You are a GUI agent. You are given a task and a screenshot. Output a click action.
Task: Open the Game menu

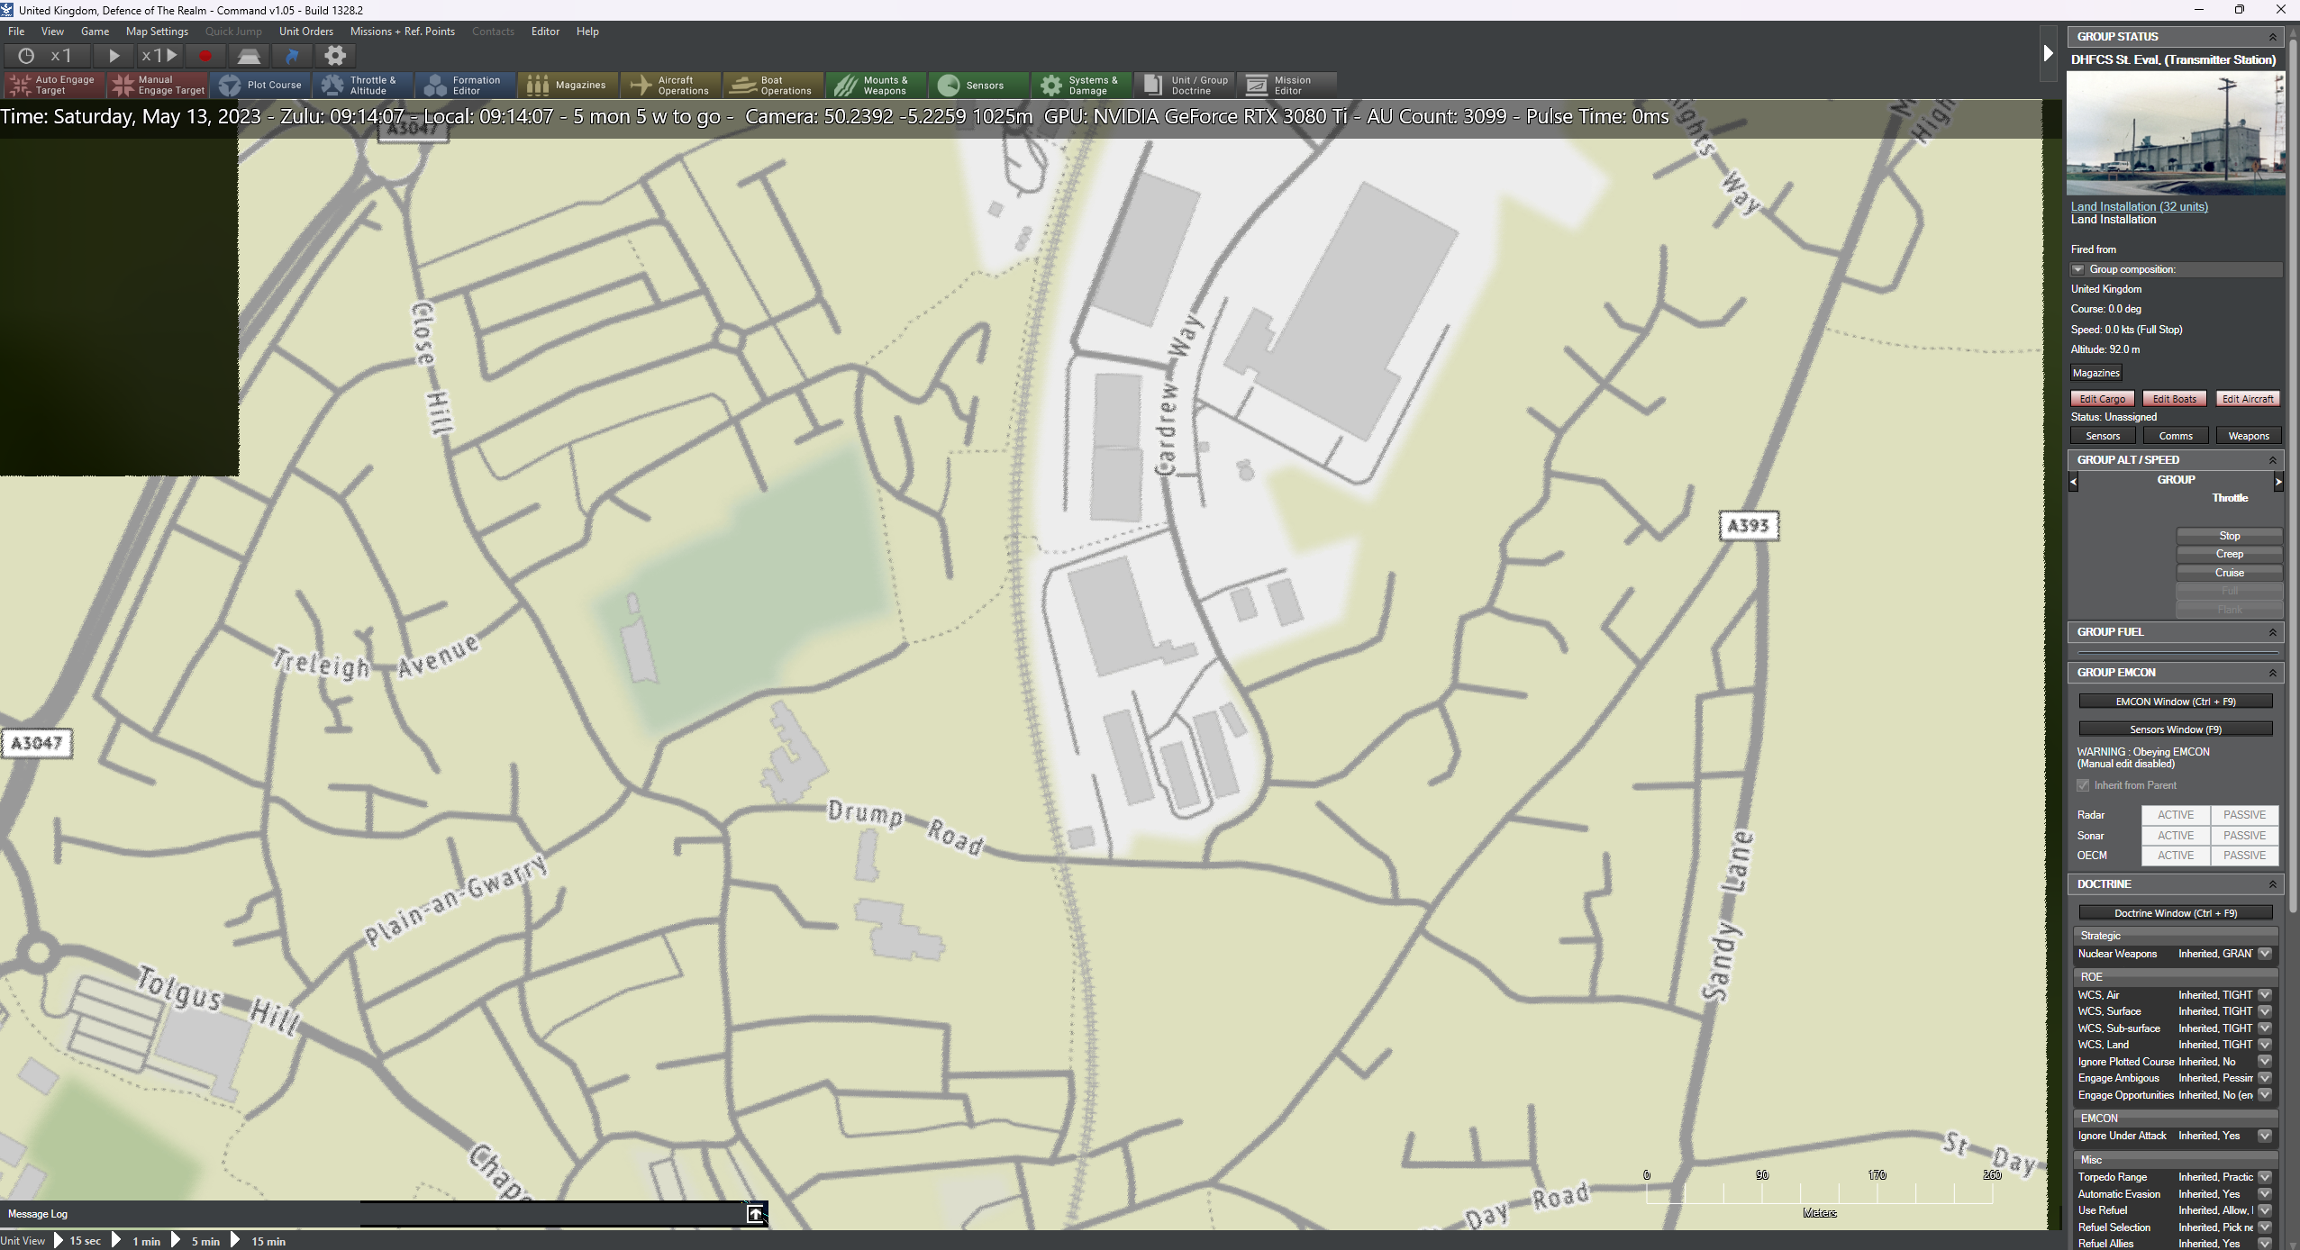[95, 32]
